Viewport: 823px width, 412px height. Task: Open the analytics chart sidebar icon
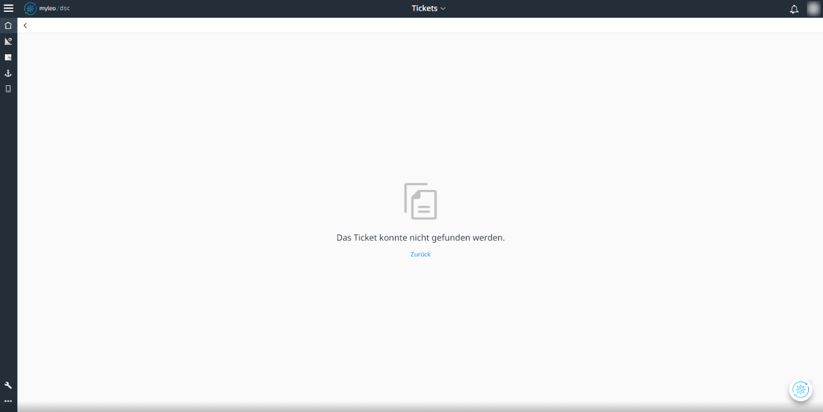[x=8, y=41]
